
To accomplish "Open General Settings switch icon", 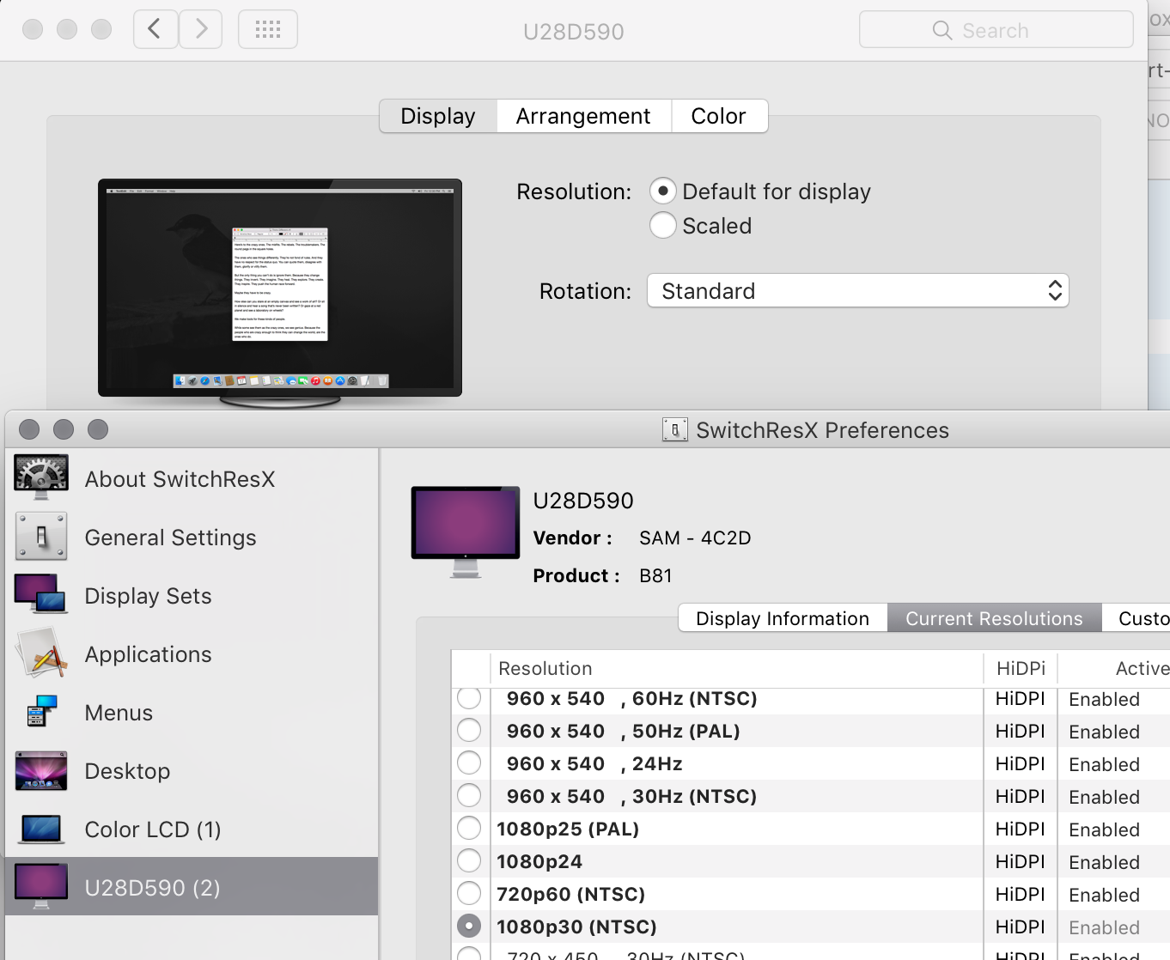I will [41, 537].
